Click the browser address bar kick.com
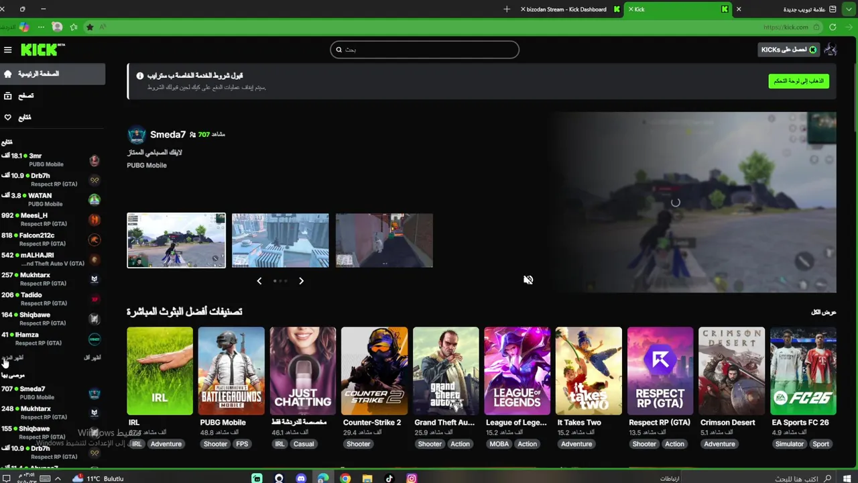Screen dimensions: 858x483 click(786, 28)
